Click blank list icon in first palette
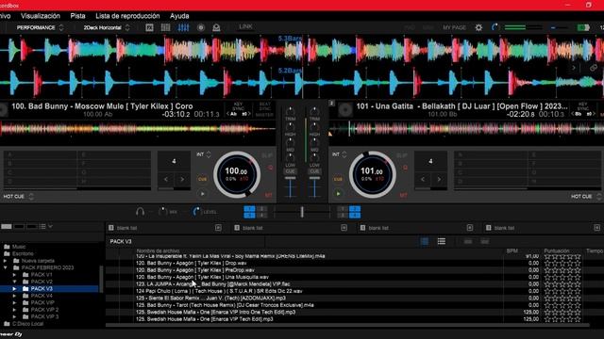604x339 pixels. (x=111, y=228)
